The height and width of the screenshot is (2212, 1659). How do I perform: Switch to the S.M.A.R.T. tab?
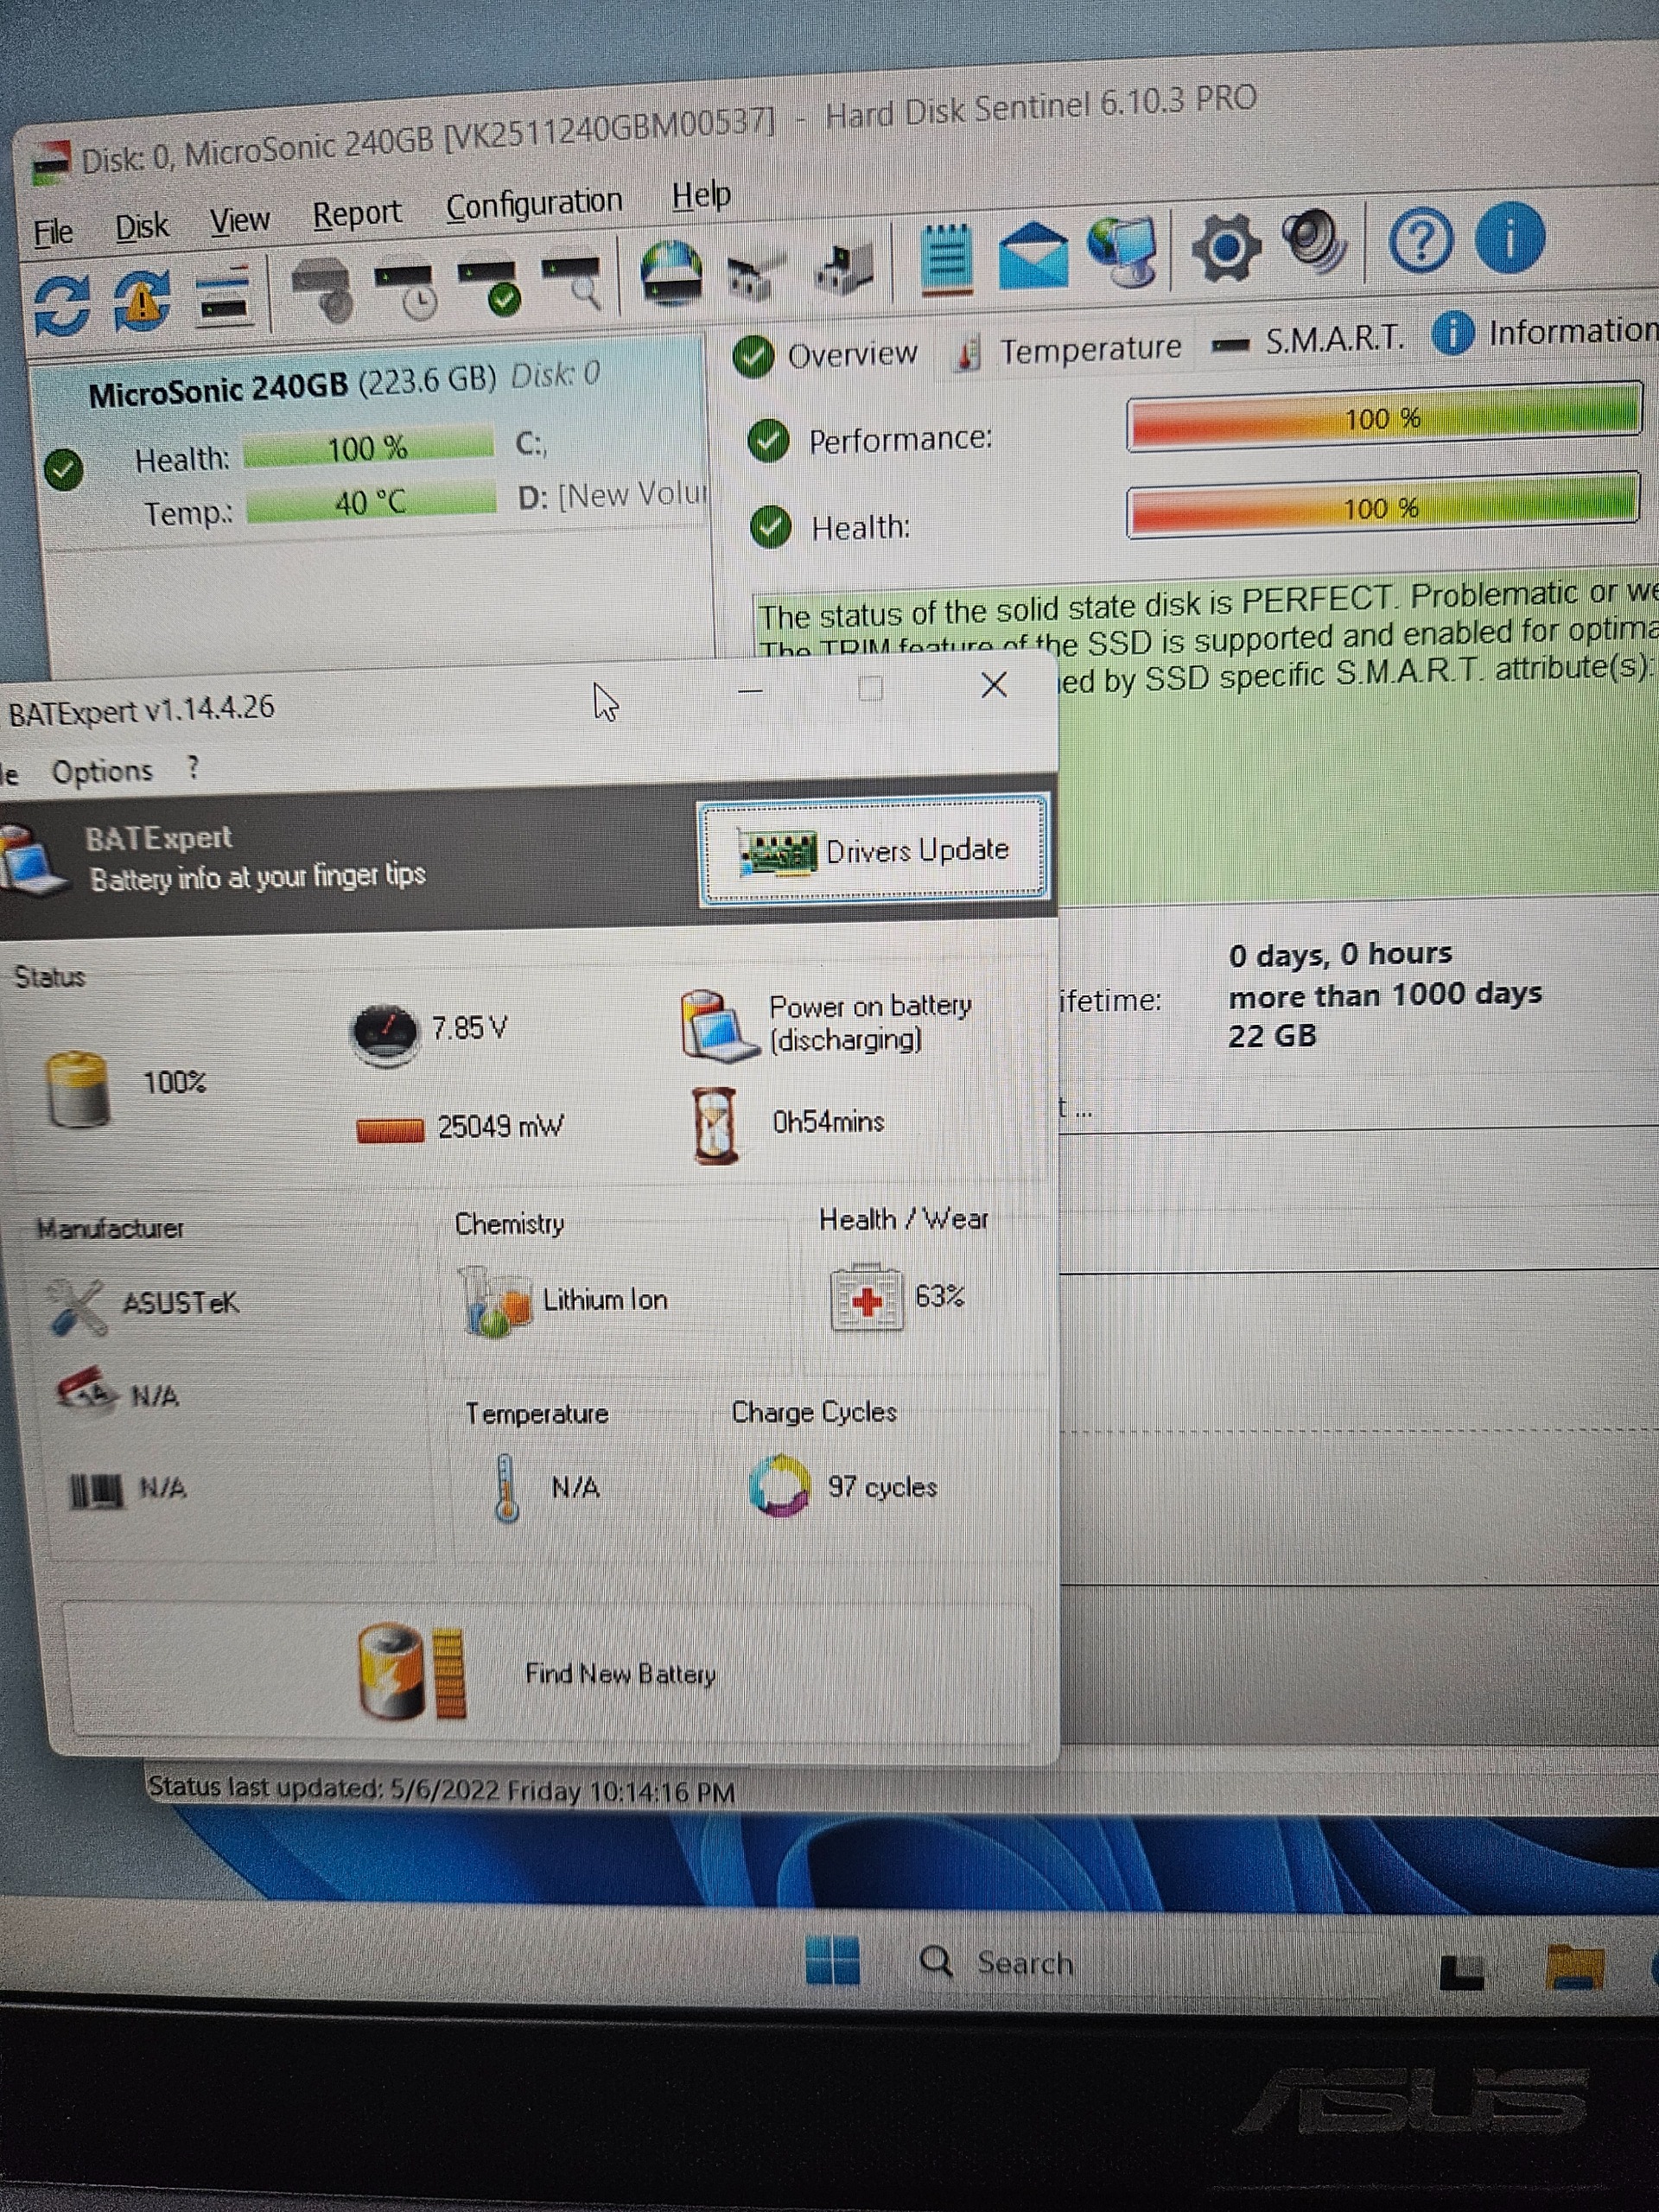1309,341
